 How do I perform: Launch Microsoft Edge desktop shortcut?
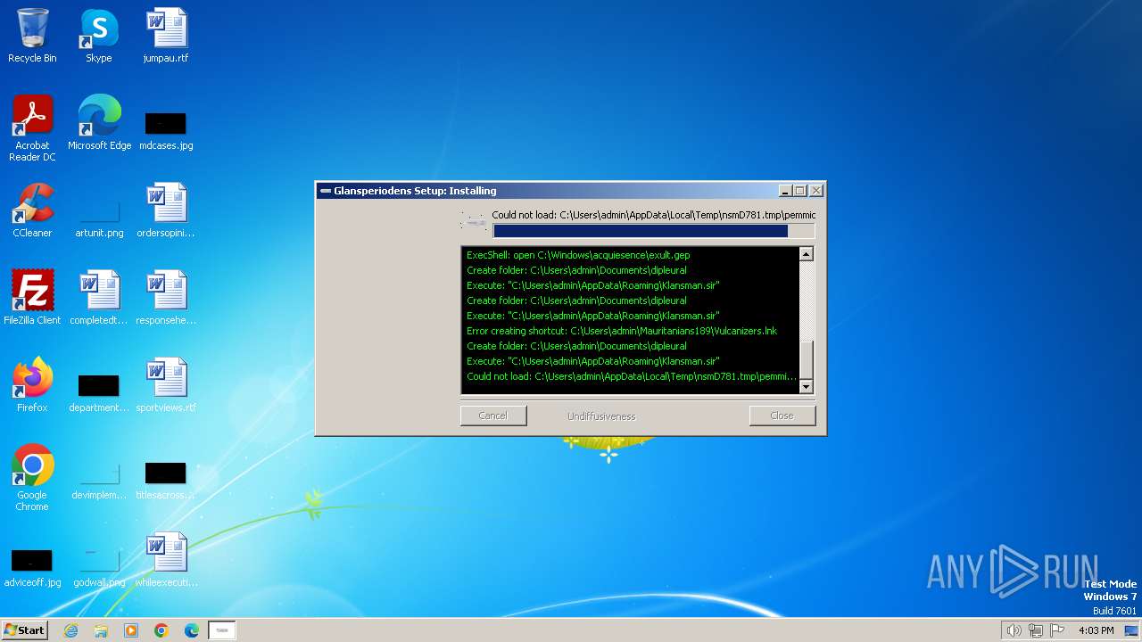coord(99,123)
